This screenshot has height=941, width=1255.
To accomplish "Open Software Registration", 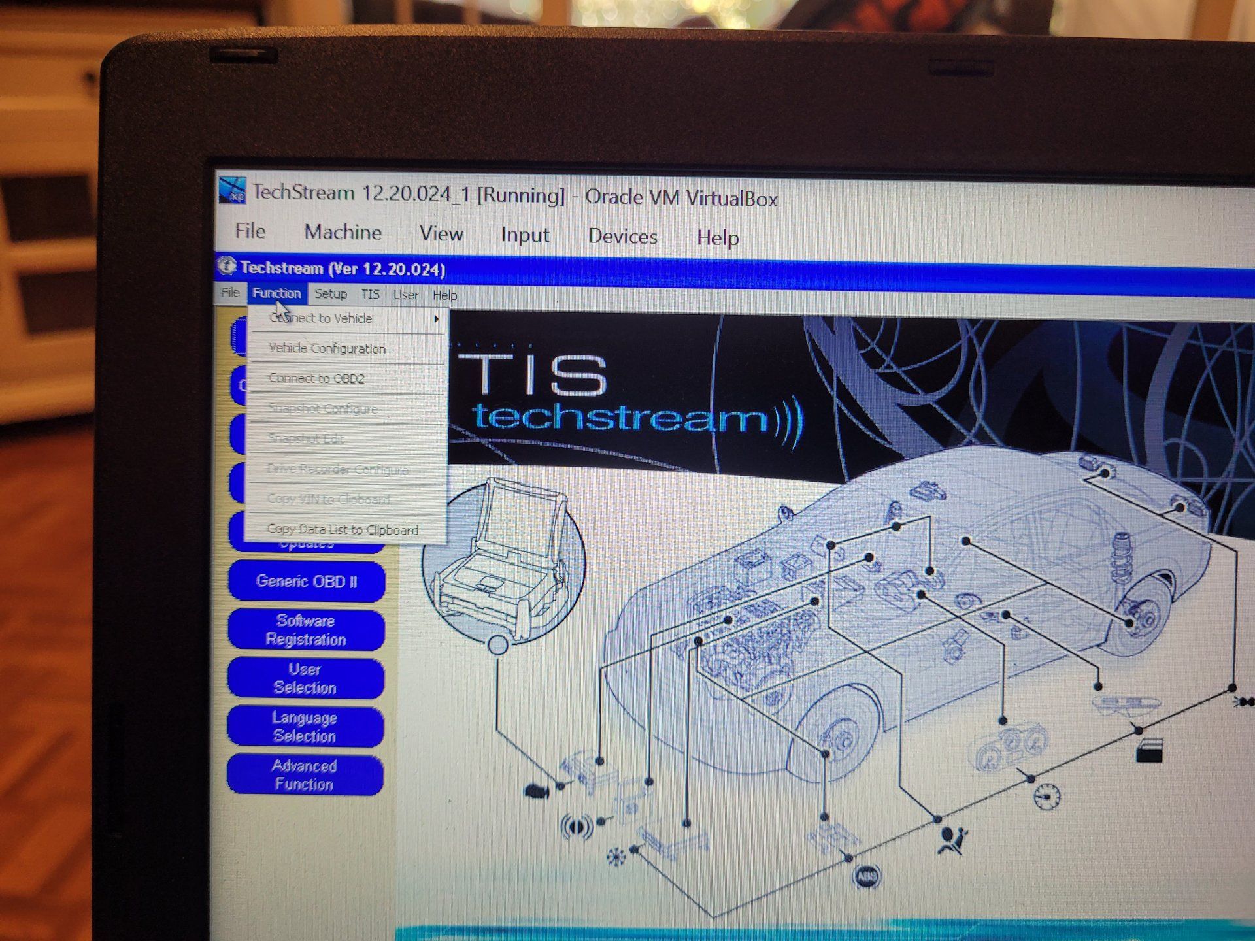I will coord(306,630).
